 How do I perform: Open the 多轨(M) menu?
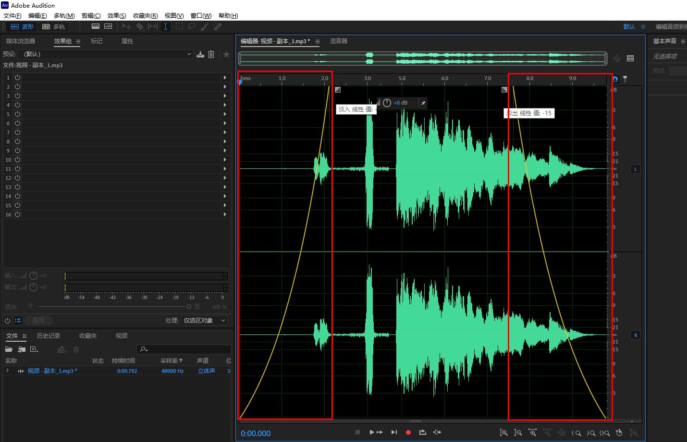click(x=64, y=15)
